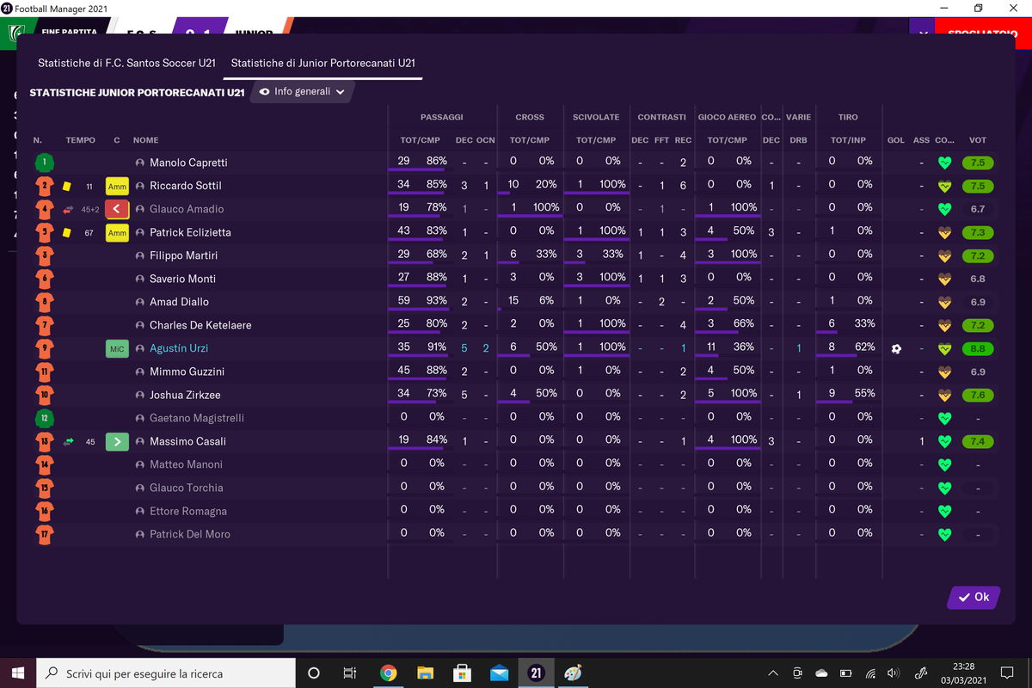The width and height of the screenshot is (1032, 688).
Task: Sort by the VOT rating column header
Action: (978, 140)
